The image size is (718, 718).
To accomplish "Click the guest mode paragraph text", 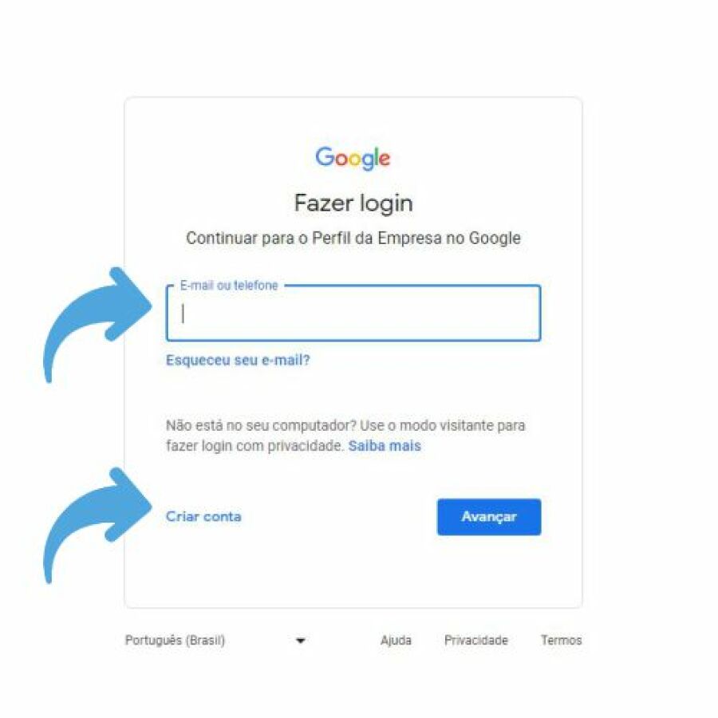I will coord(345,436).
